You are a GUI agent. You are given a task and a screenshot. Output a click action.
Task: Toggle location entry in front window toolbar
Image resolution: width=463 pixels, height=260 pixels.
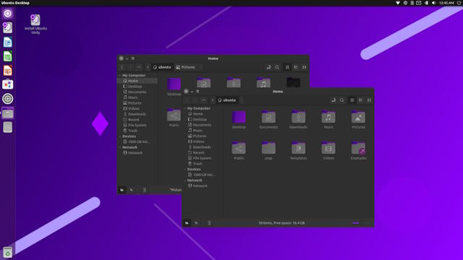(x=334, y=100)
